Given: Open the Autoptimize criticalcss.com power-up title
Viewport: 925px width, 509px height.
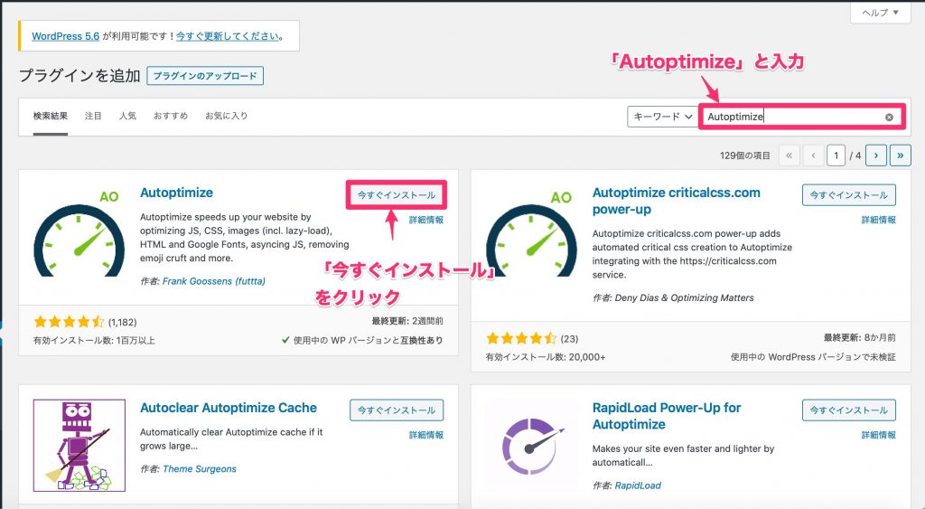Looking at the screenshot, I should tap(676, 201).
